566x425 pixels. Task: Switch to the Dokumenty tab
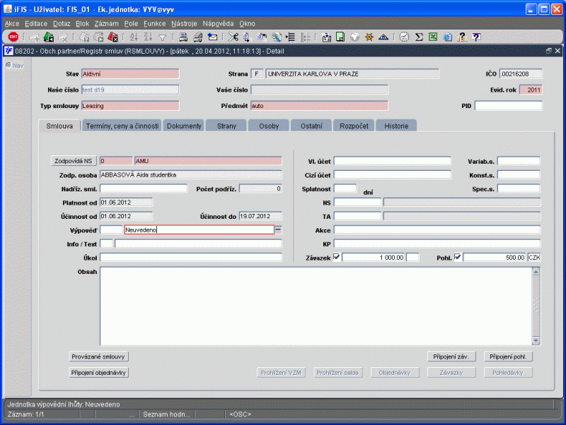click(x=184, y=126)
